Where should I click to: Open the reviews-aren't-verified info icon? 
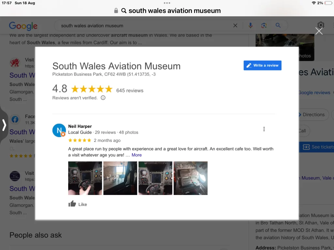tap(103, 98)
